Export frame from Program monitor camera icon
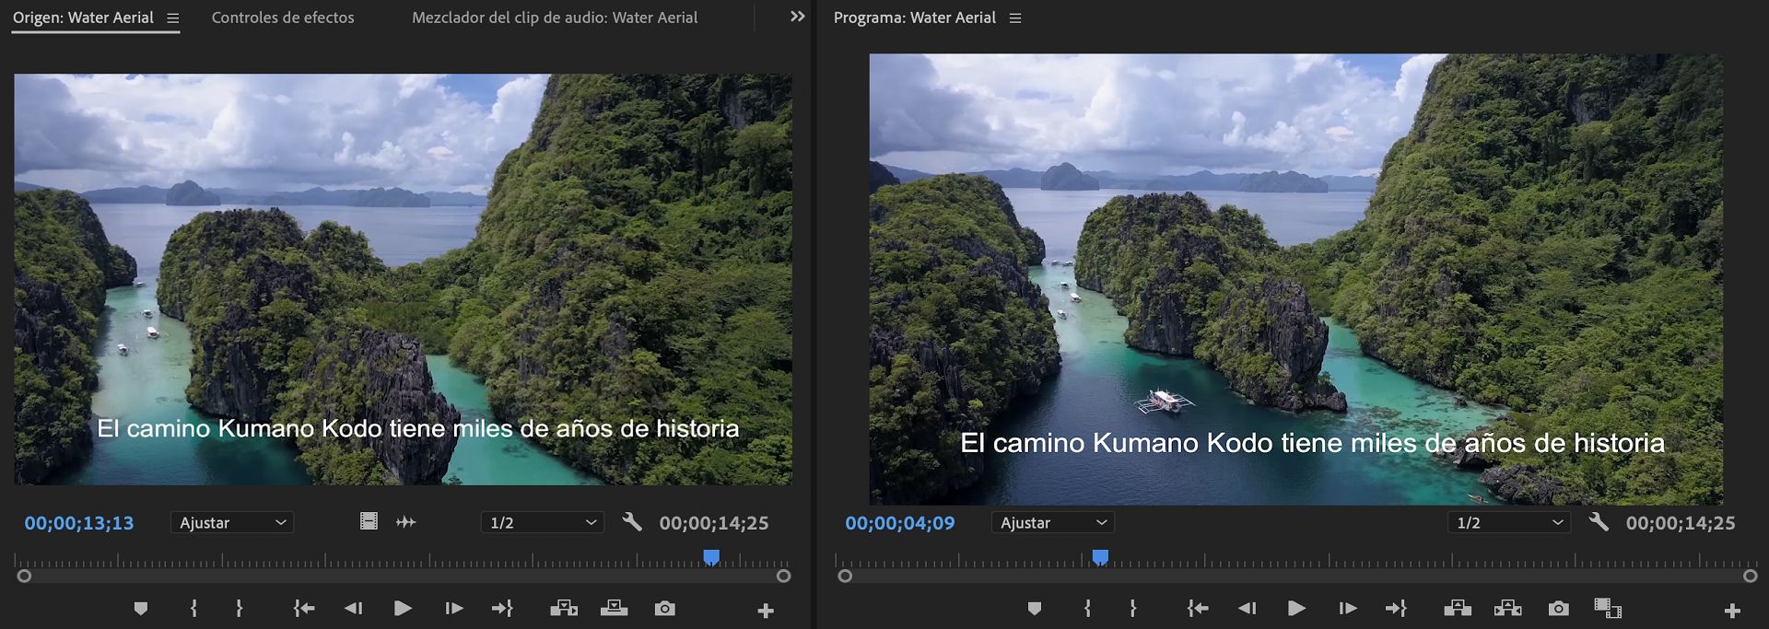Viewport: 1769px width, 629px height. point(1558,609)
